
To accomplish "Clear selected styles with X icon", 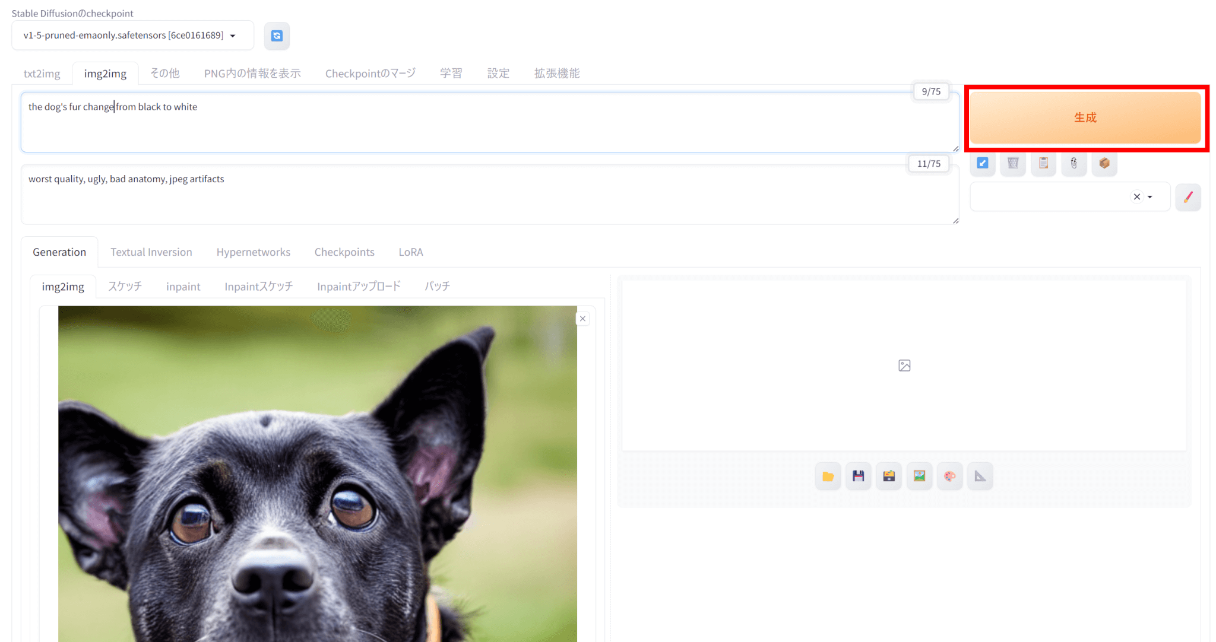I will coord(1136,197).
